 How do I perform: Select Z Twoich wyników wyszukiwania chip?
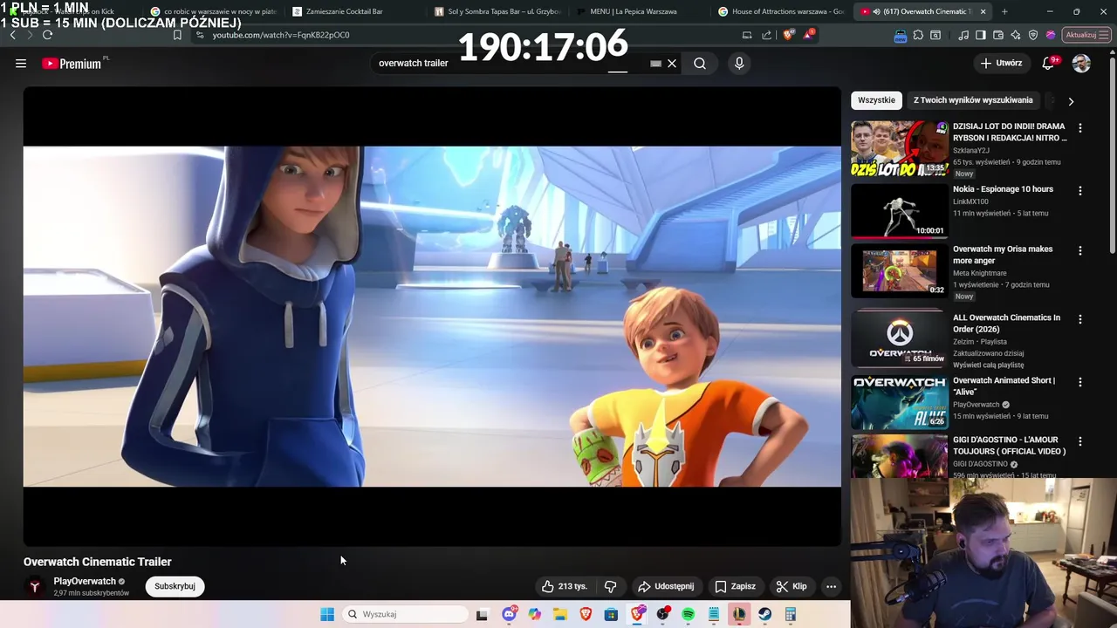(973, 100)
